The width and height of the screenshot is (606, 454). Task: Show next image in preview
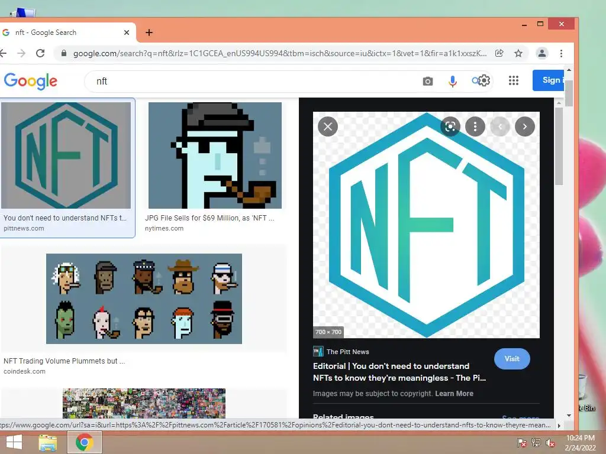[524, 127]
